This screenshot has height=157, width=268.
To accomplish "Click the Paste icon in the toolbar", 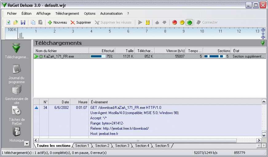I will 40,22.
